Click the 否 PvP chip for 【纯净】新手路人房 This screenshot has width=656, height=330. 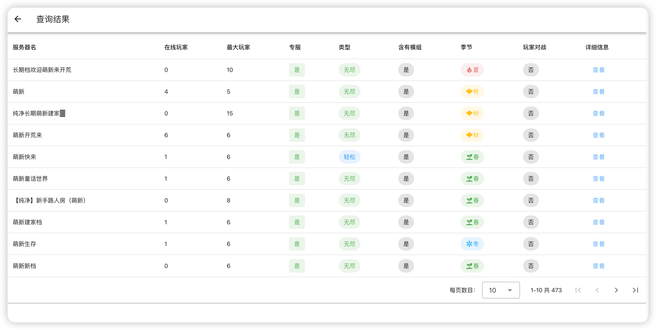(x=531, y=201)
